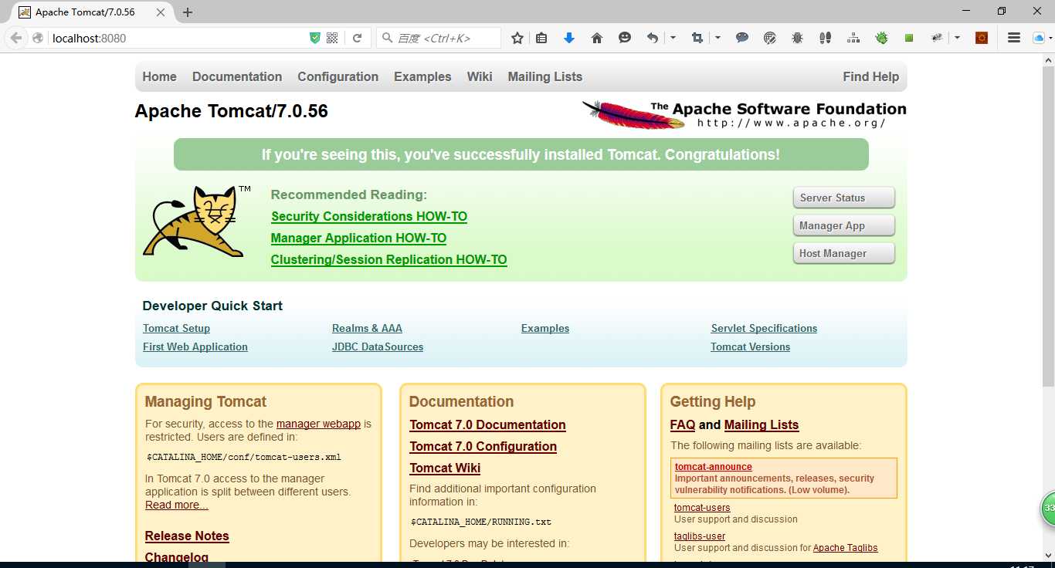Click the ant insect toolbar icon
This screenshot has height=568, width=1055.
pos(937,38)
